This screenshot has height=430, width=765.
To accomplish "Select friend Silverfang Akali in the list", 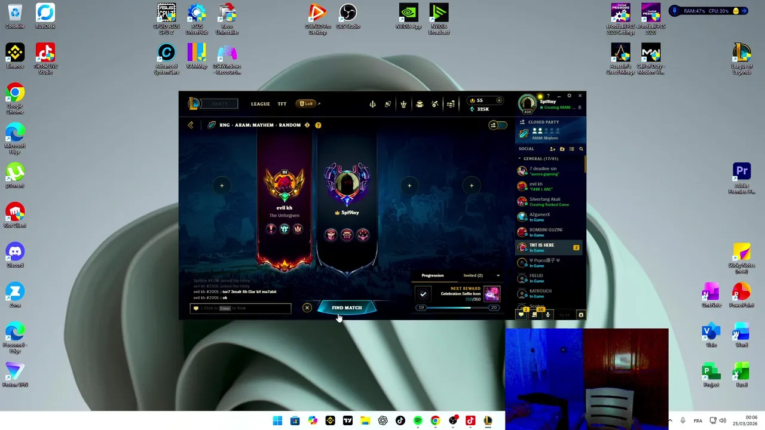I will pyautogui.click(x=549, y=201).
